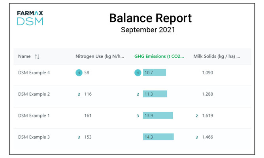264x158 pixels.
Task: Sort by Nitrogen Use column header
Action: pyautogui.click(x=101, y=56)
